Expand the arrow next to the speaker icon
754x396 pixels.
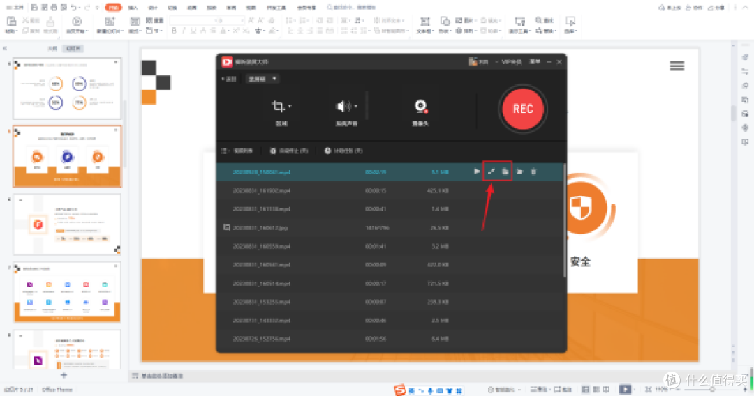(356, 106)
